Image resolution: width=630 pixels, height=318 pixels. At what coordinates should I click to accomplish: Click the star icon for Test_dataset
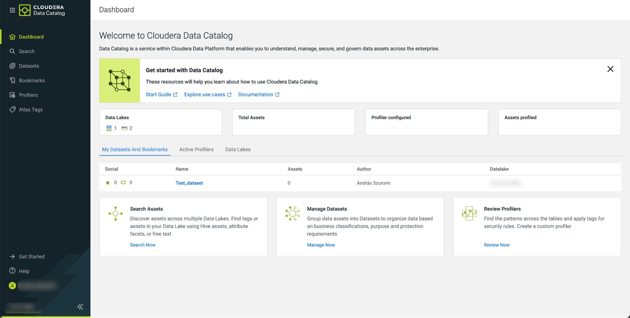point(108,183)
